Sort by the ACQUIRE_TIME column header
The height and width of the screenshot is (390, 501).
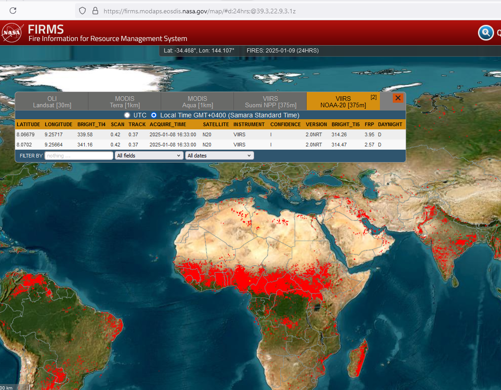coord(168,124)
